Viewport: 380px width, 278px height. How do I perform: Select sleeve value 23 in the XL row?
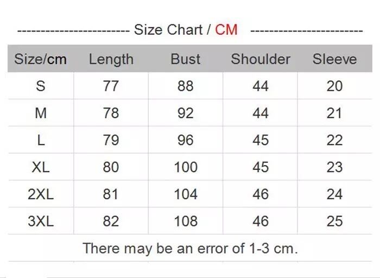[334, 167]
